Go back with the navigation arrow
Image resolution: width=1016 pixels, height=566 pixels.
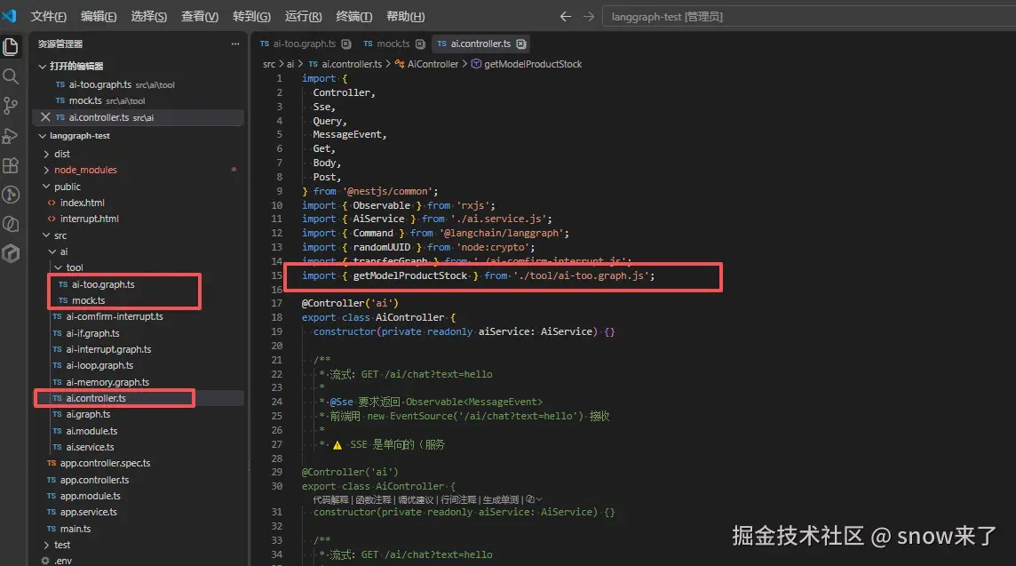pyautogui.click(x=566, y=17)
